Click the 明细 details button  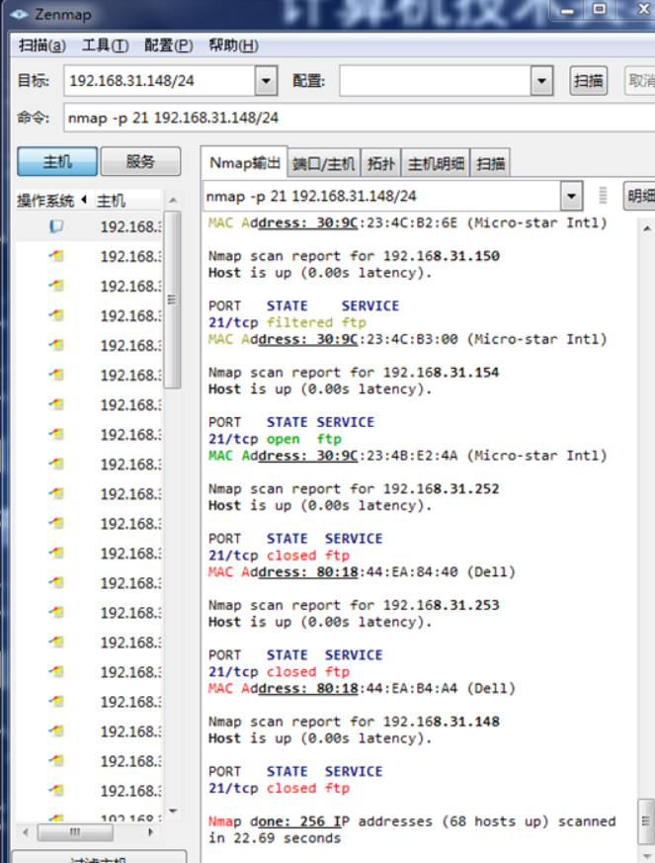tap(640, 196)
